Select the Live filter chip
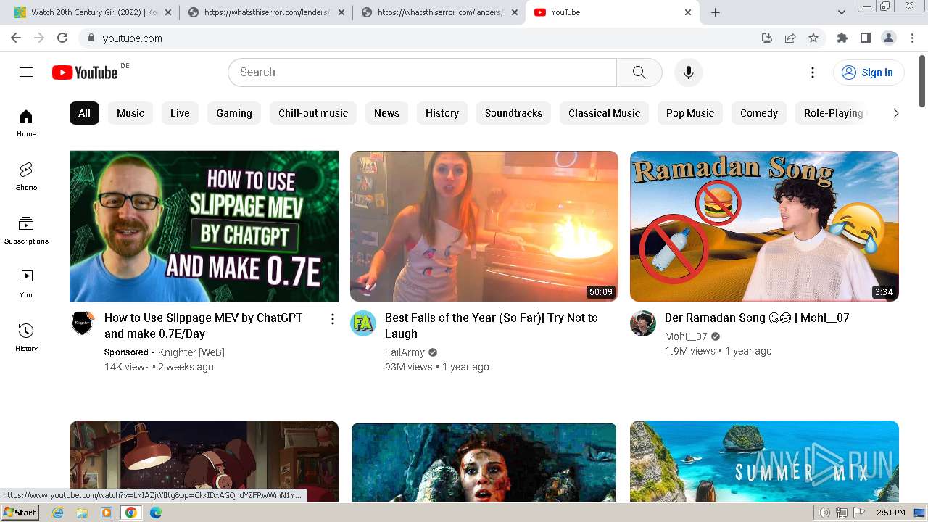The height and width of the screenshot is (522, 928). 180,113
